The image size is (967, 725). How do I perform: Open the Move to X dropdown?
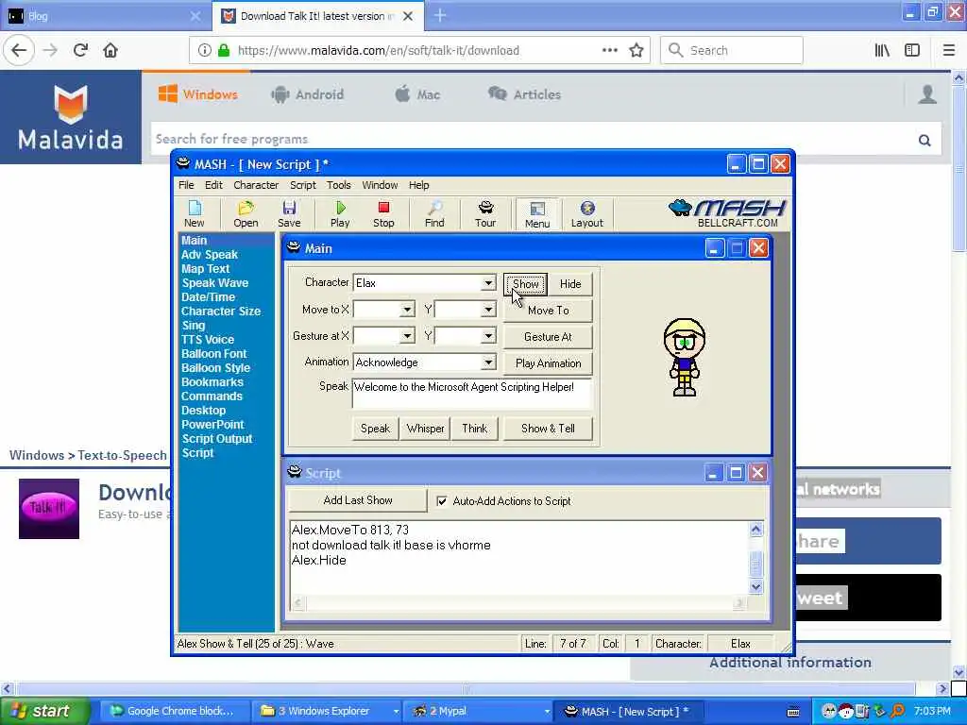coord(407,310)
